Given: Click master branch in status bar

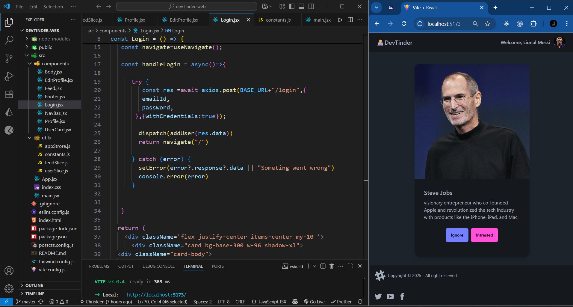Looking at the screenshot, I should click(26, 302).
